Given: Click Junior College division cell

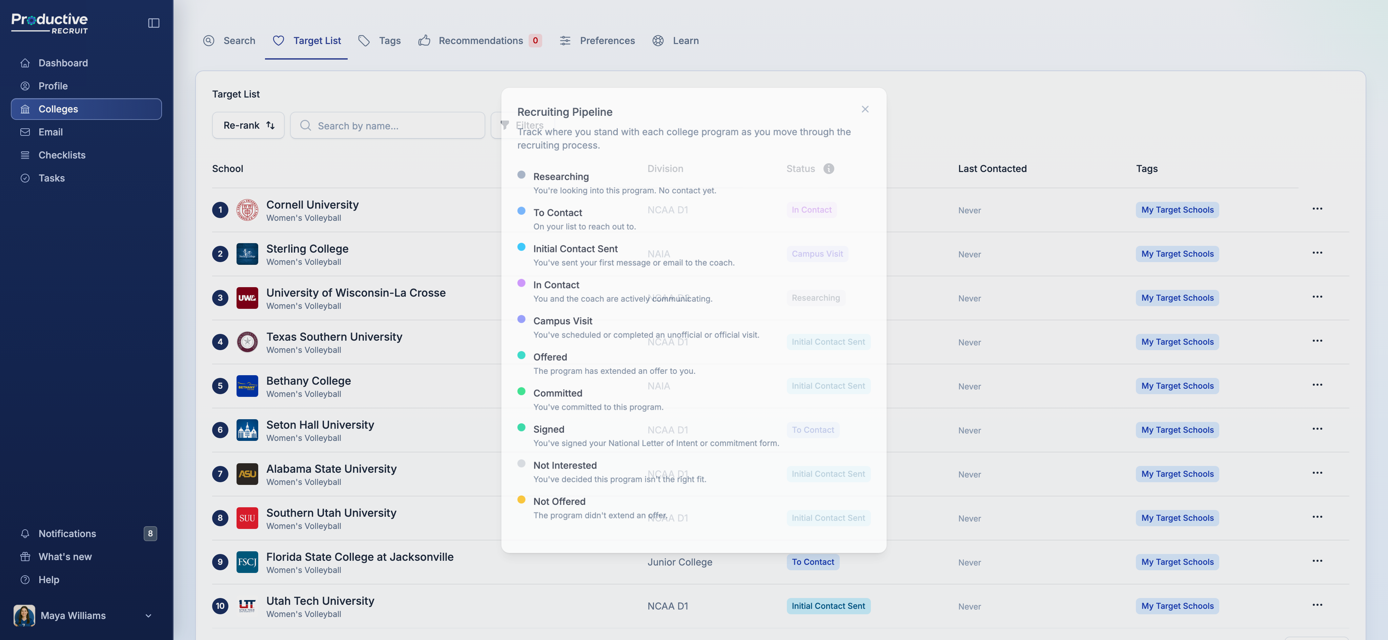Looking at the screenshot, I should pos(679,562).
